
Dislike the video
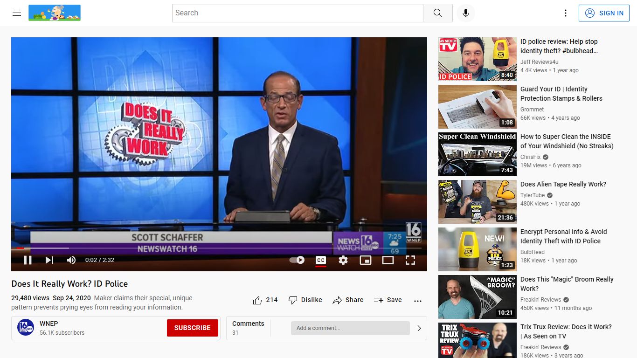[305, 300]
